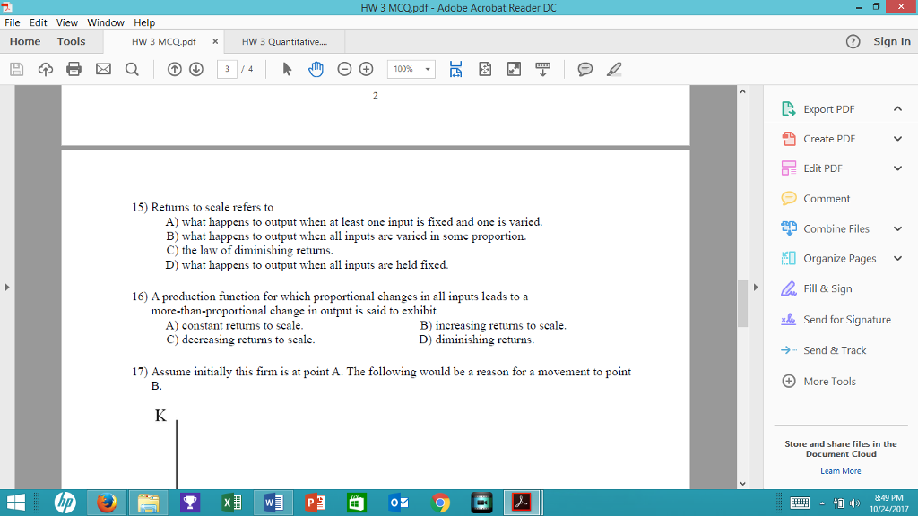Switch to Fit Width page view

point(455,68)
